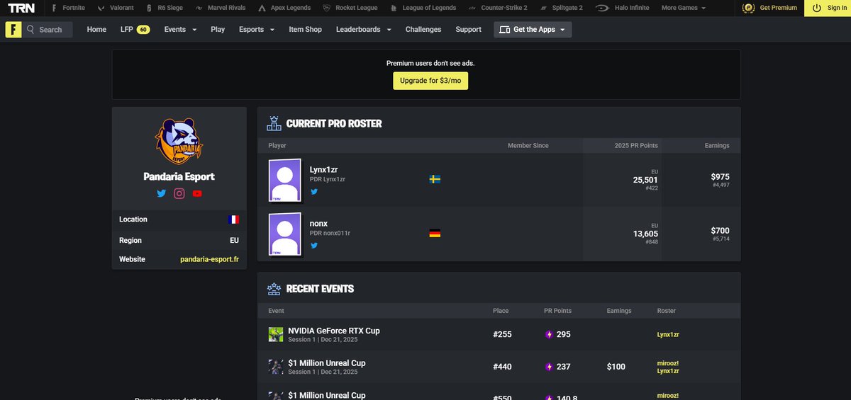Image resolution: width=851 pixels, height=400 pixels.
Task: Select Apex Legends in games bar
Action: pyautogui.click(x=285, y=8)
